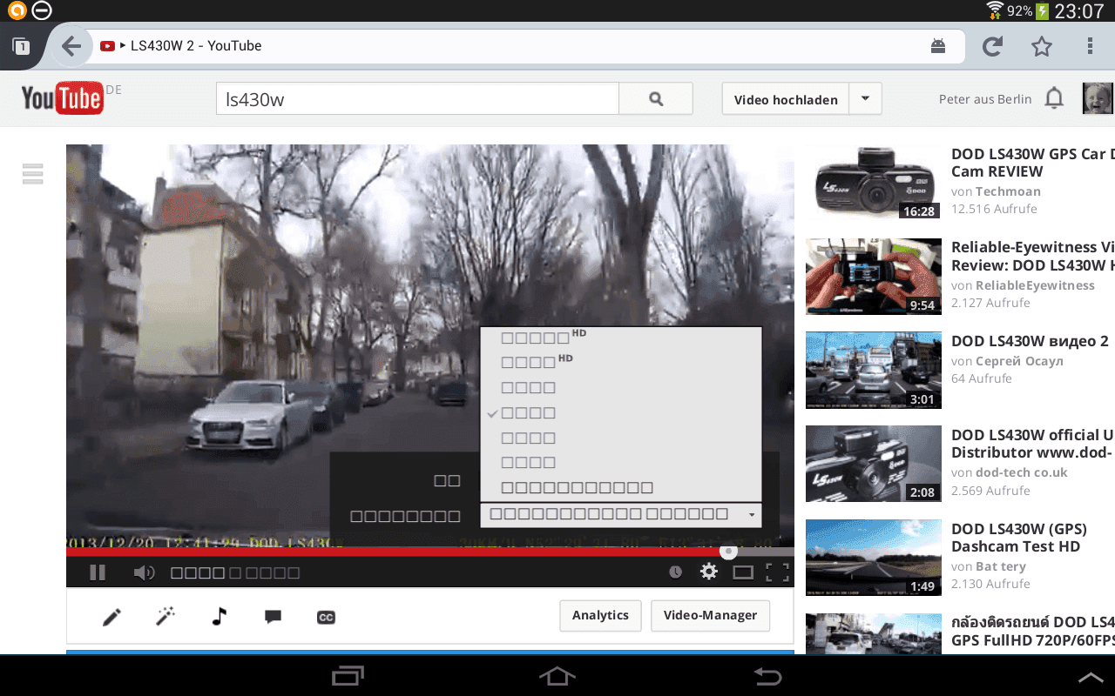
Task: Select the second HD quality option
Action: click(x=621, y=362)
